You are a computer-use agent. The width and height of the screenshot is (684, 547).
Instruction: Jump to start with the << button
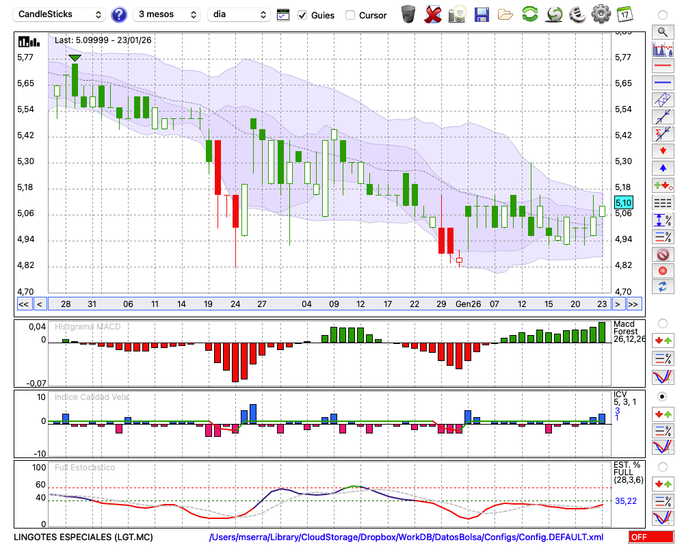click(23, 304)
